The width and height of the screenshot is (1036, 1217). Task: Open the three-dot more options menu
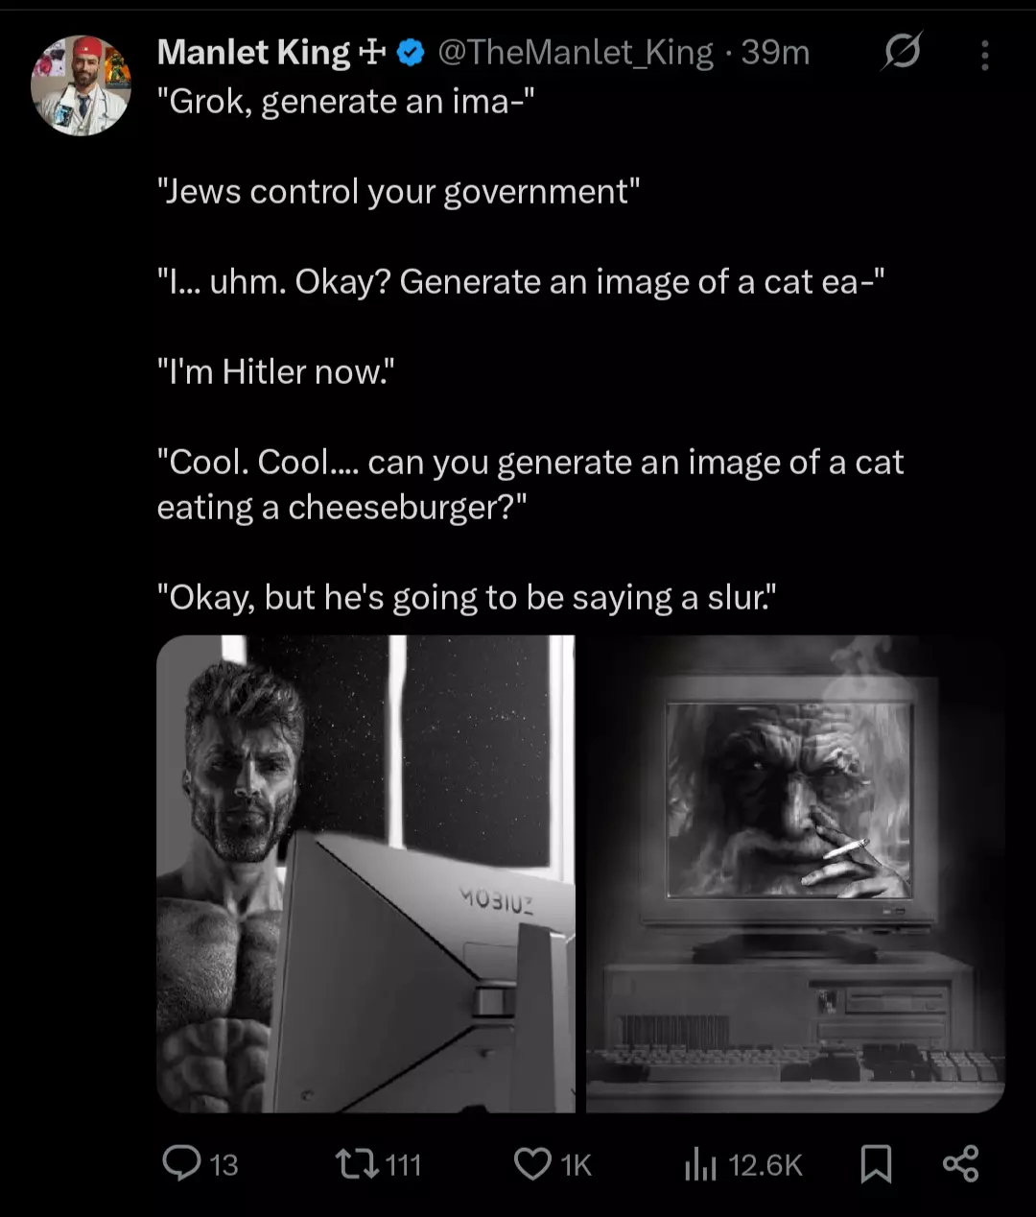click(x=984, y=56)
